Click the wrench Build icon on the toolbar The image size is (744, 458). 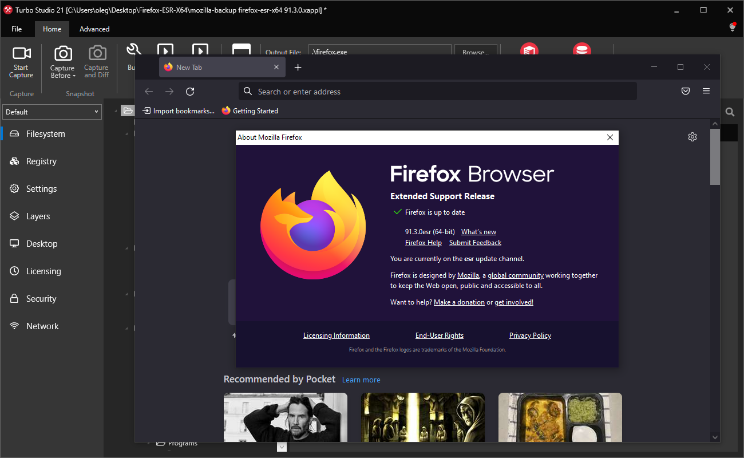[x=133, y=50]
